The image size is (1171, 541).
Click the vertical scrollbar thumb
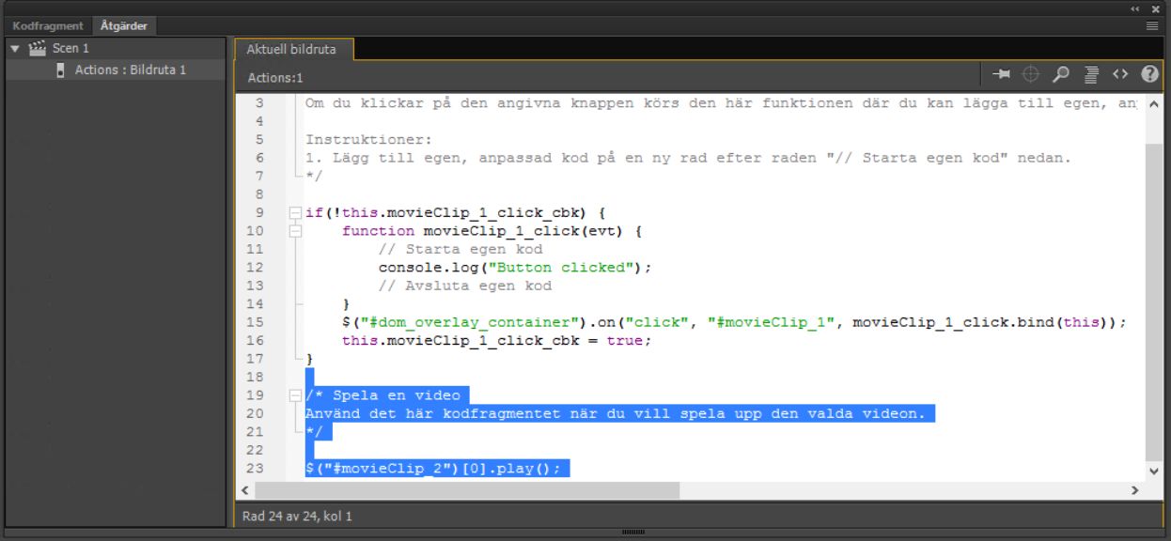point(1154,301)
